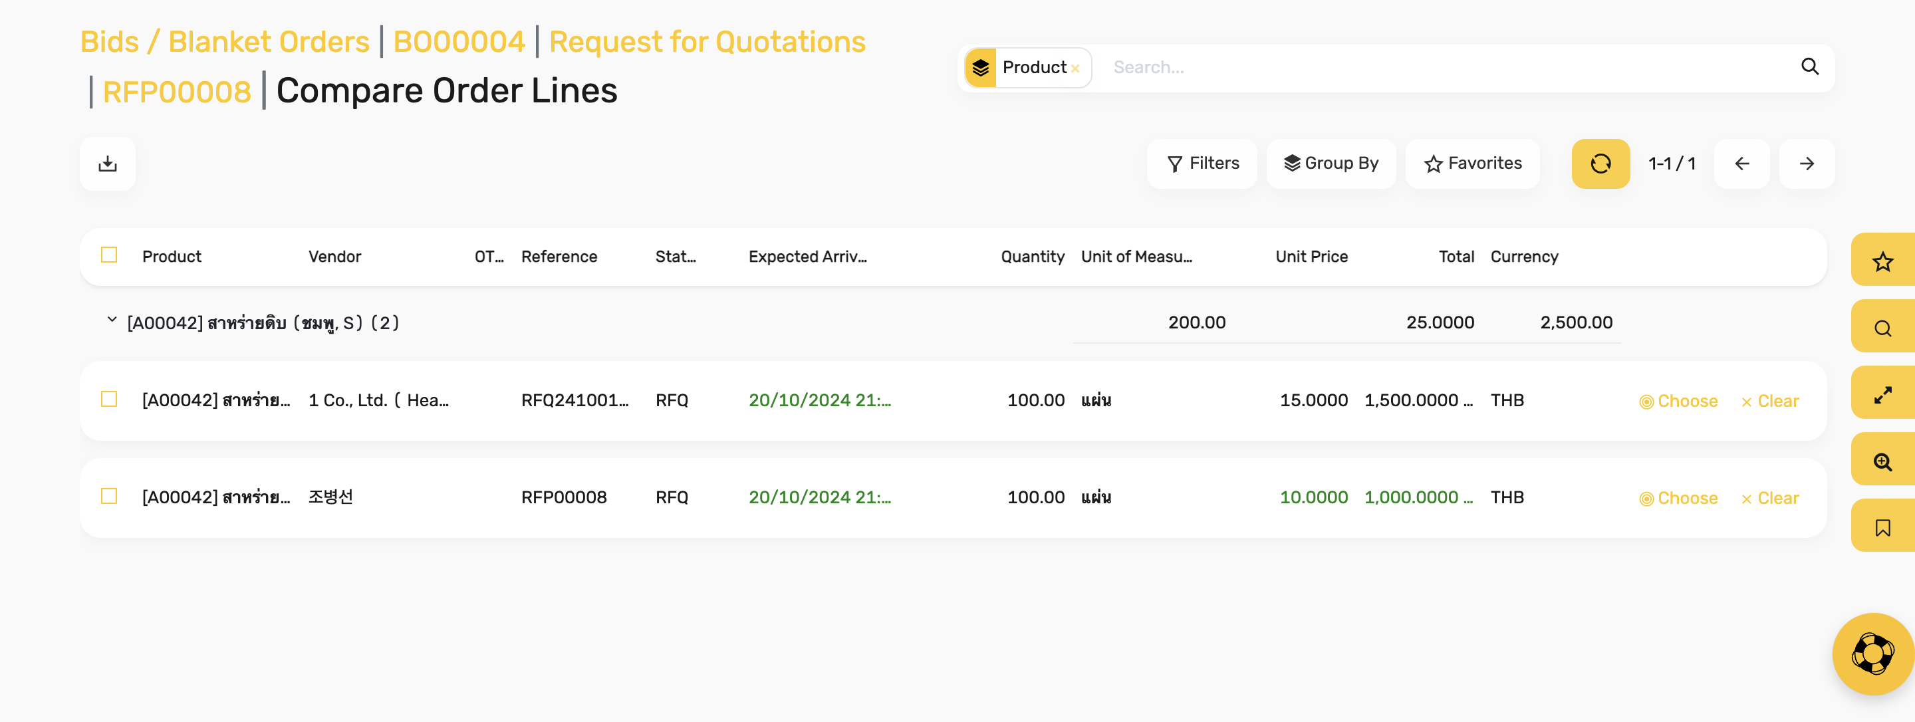The image size is (1915, 722).
Task: Sort by Product column header
Action: [172, 257]
